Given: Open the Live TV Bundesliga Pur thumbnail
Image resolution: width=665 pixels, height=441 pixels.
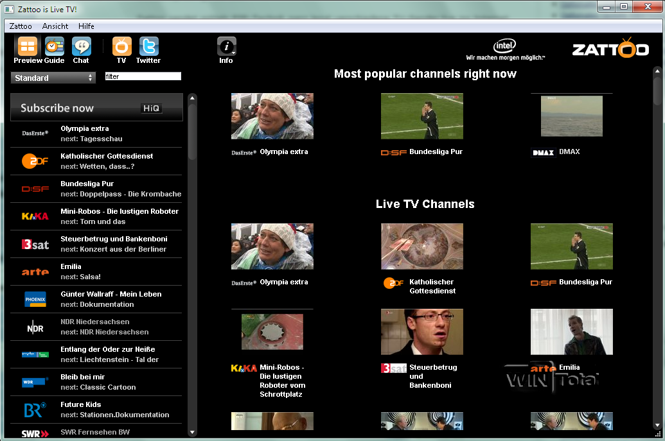Looking at the screenshot, I should coord(572,246).
